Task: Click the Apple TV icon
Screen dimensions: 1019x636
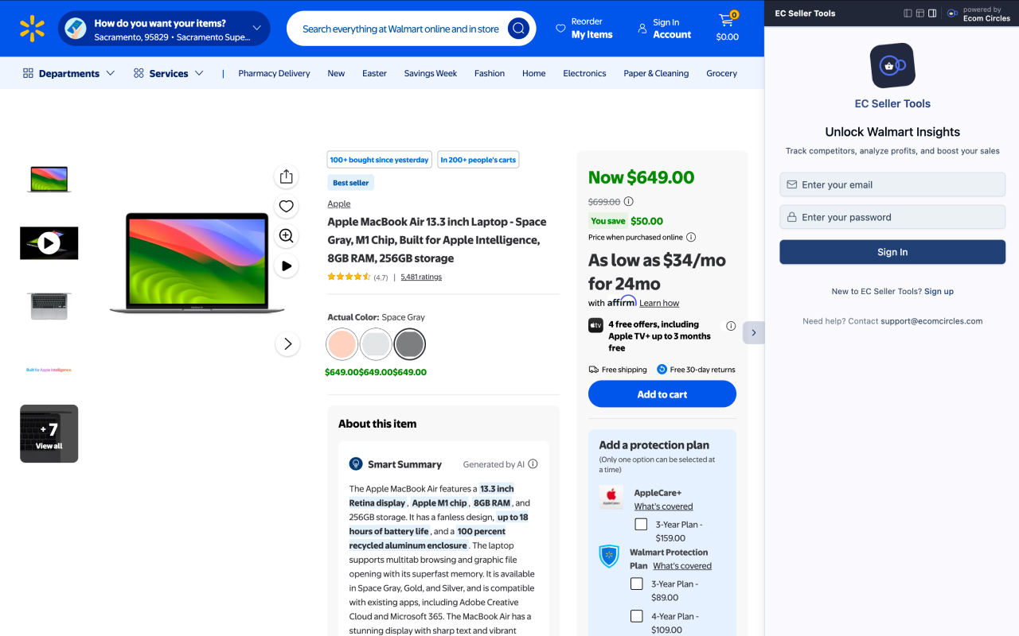Action: [x=595, y=325]
